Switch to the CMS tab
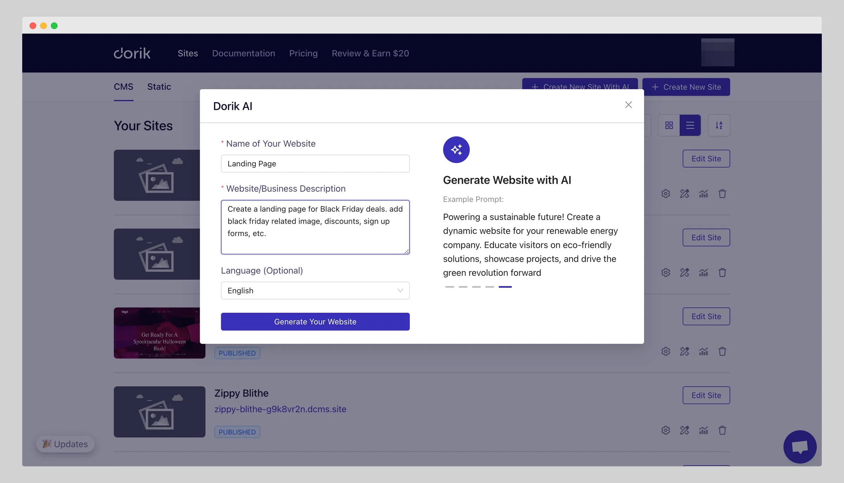 (x=123, y=87)
